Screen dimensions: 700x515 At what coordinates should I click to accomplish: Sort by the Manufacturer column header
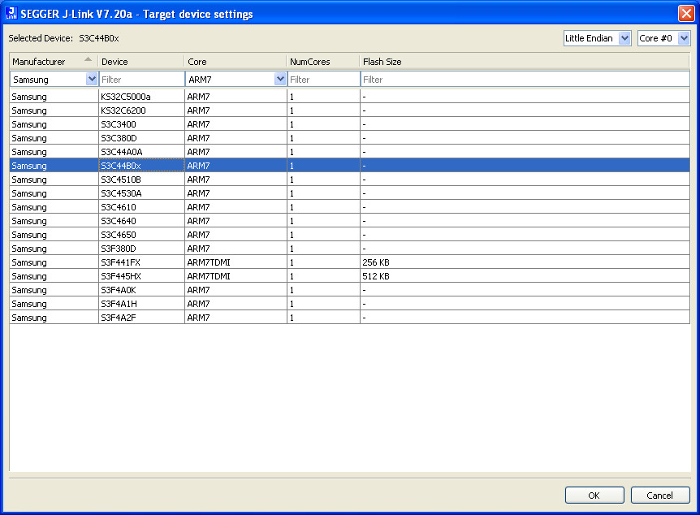[x=54, y=62]
